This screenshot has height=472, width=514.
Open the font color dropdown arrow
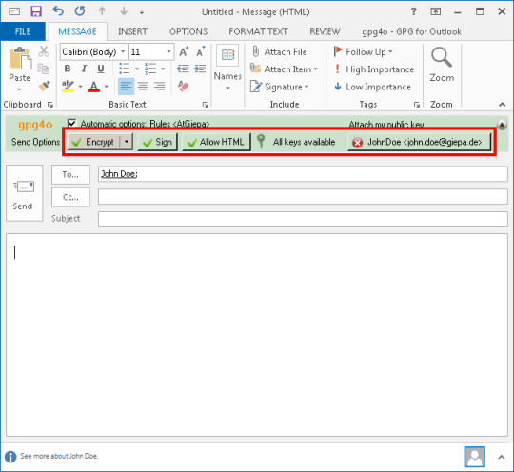point(107,87)
